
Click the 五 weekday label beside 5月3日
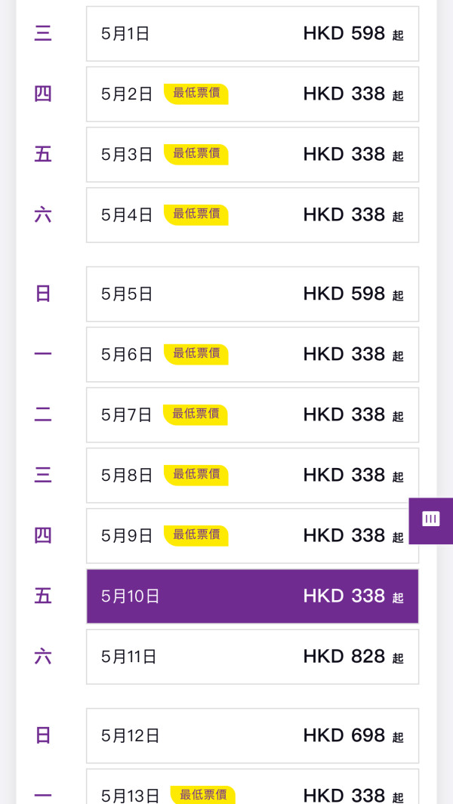click(43, 154)
